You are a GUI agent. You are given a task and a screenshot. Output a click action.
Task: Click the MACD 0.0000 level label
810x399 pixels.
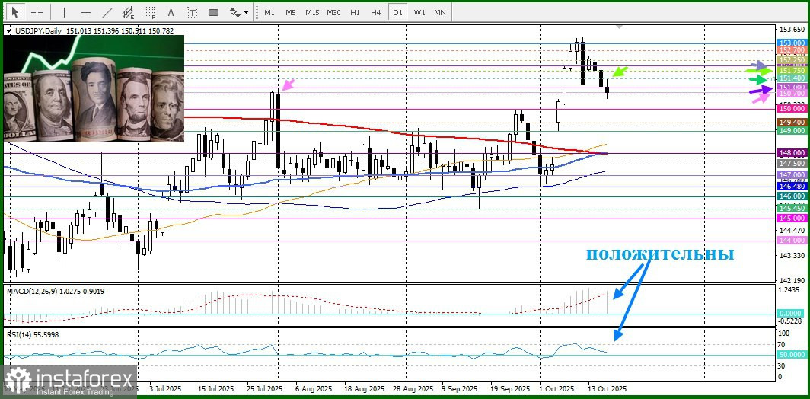pyautogui.click(x=792, y=313)
